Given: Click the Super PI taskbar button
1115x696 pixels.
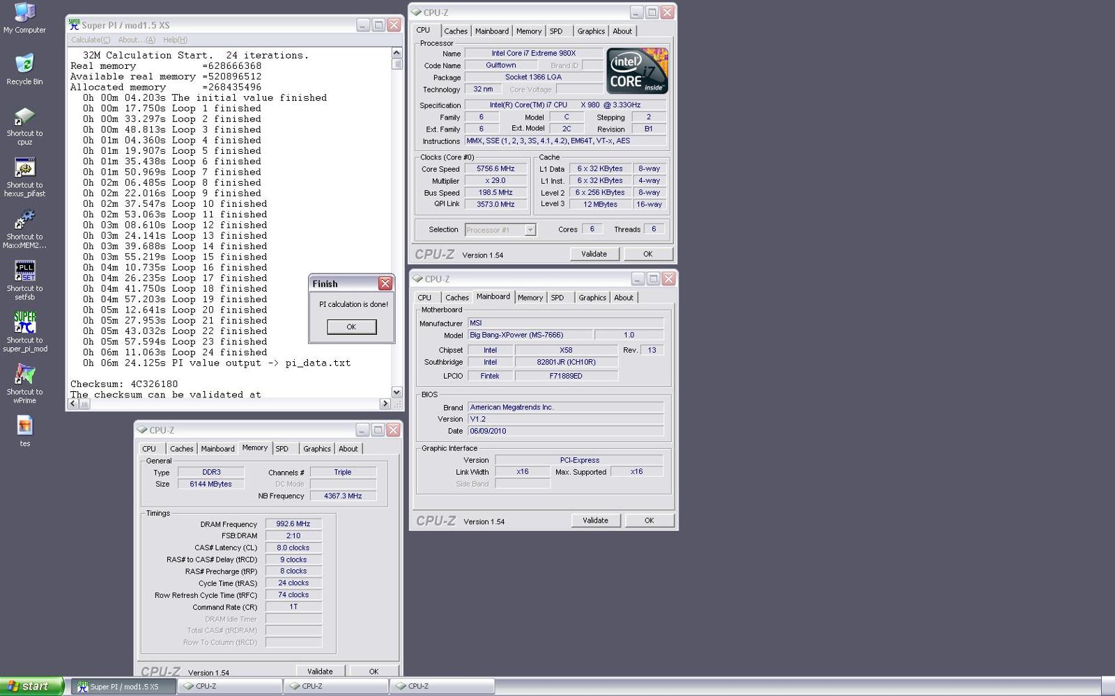Looking at the screenshot, I should pyautogui.click(x=124, y=686).
